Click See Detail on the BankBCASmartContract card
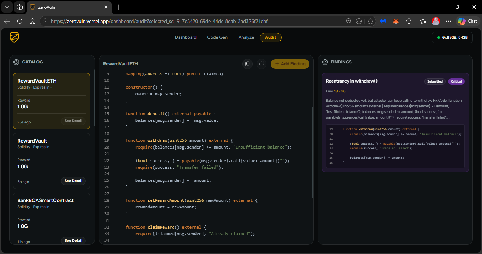Screen dimensions: 482x254 73,241
